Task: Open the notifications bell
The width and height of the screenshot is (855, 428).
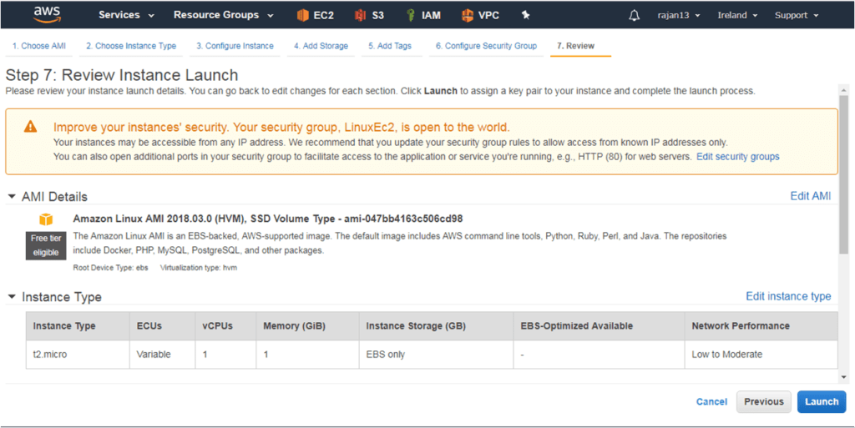Action: click(x=635, y=15)
